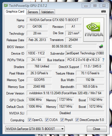112x136 pixels.
Task: Minimize the GPU-Z window
Action: click(x=86, y=6)
